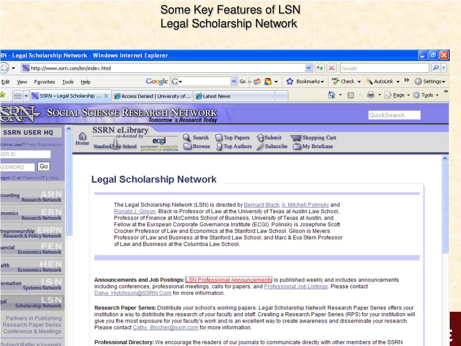Click the Go login button
Image resolution: width=461 pixels, height=346 pixels.
point(44,167)
